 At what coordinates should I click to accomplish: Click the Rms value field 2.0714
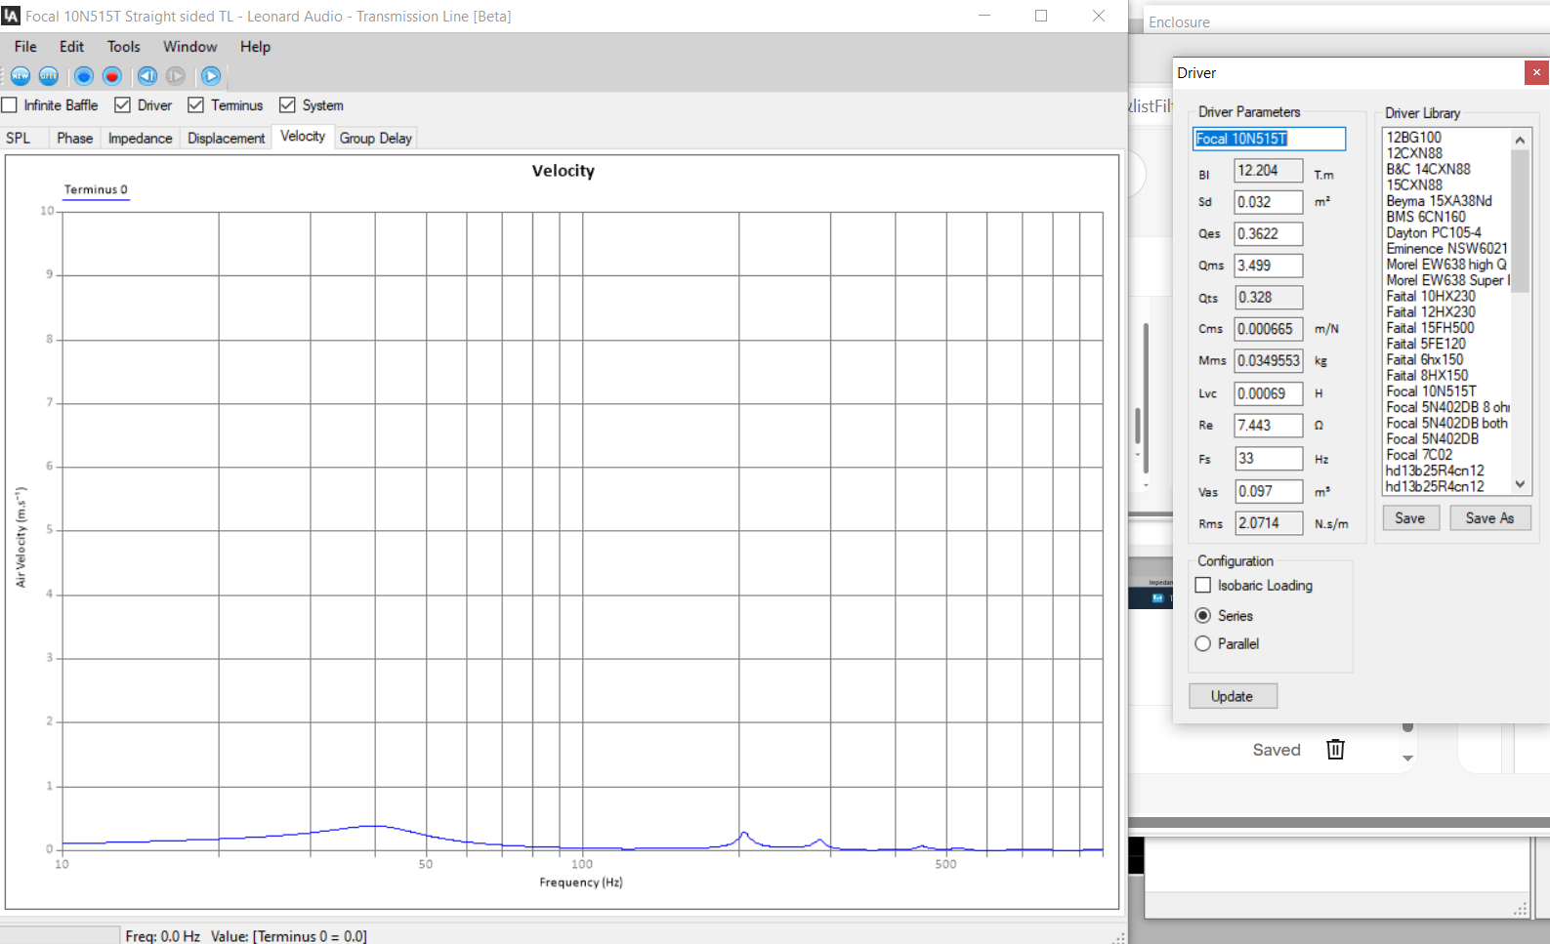[1268, 523]
